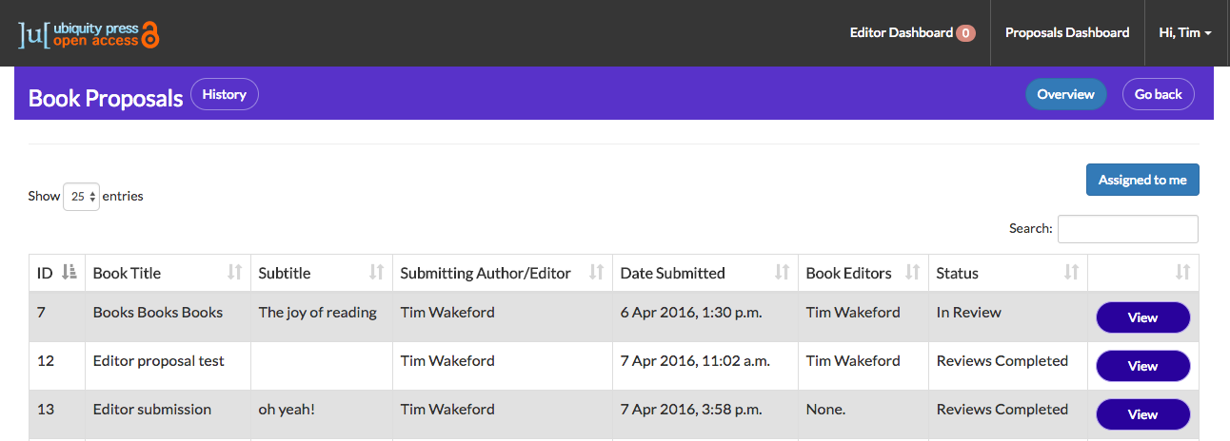Sort by Submitting Author/Editor arrows icon
This screenshot has width=1230, height=441.
pos(596,272)
